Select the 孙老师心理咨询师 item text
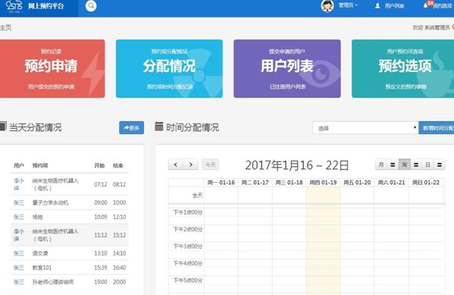The height and width of the screenshot is (295, 454). (x=53, y=281)
